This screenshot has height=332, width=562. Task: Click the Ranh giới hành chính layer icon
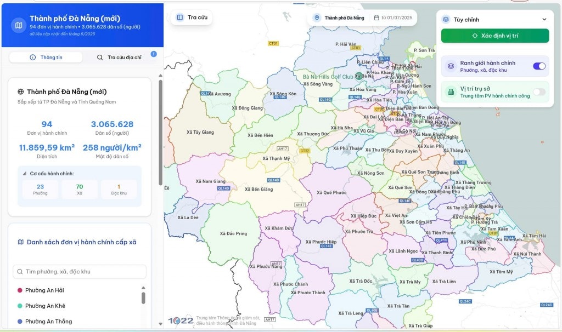click(x=451, y=66)
